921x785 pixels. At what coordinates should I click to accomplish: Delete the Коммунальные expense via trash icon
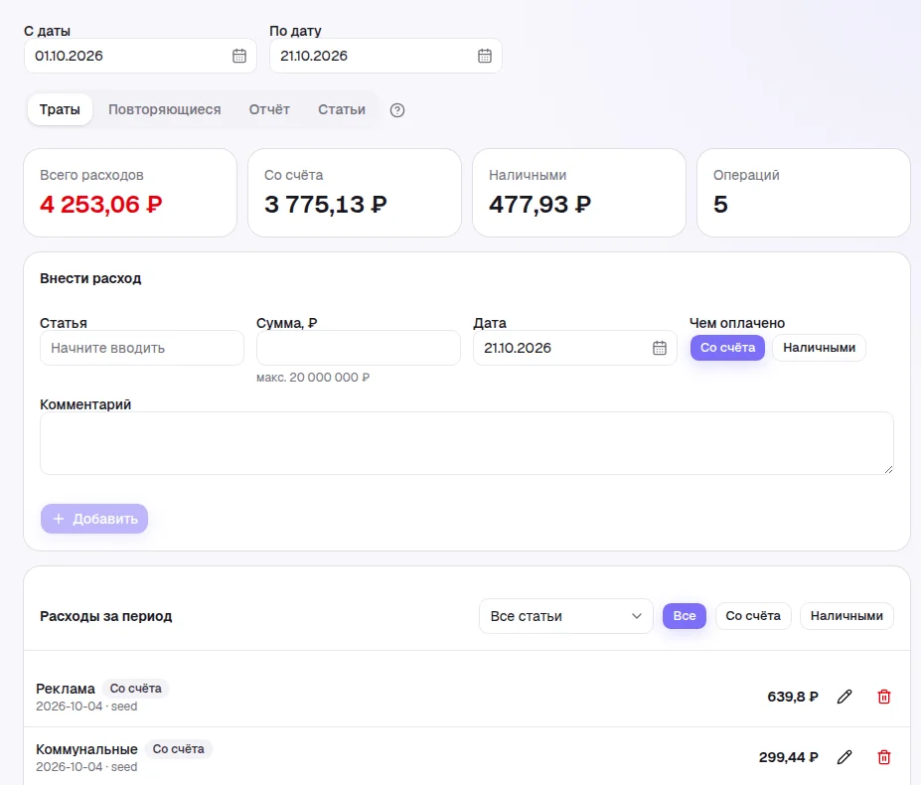(884, 757)
